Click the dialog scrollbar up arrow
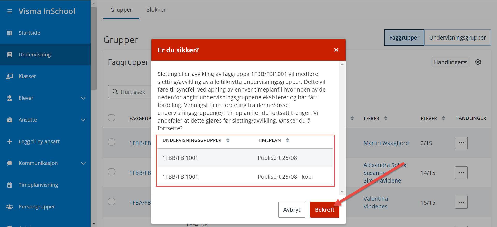 342,64
